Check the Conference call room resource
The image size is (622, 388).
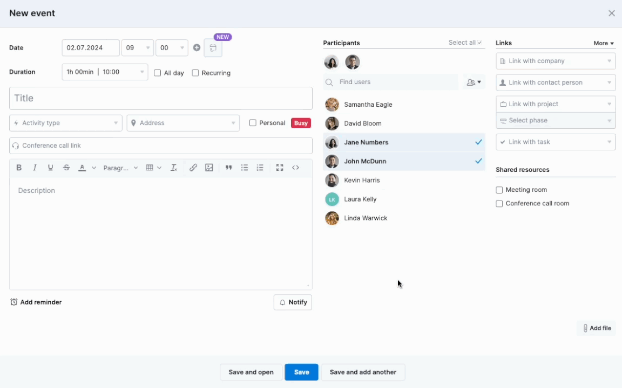point(499,204)
